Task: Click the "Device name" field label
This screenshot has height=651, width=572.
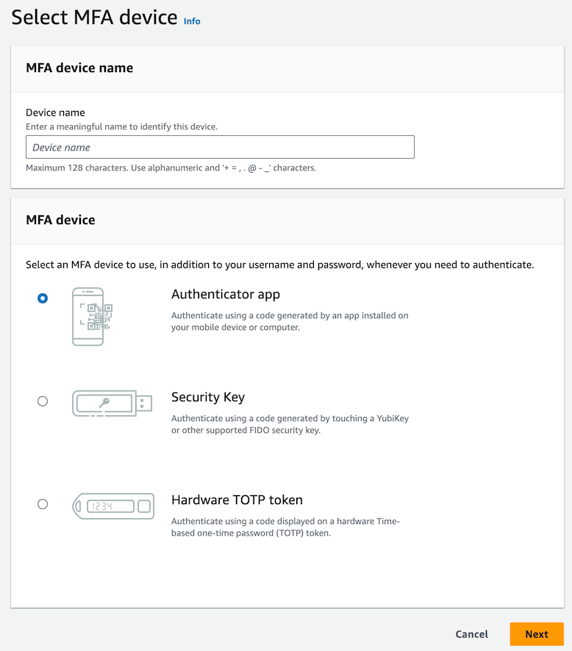Action: coord(55,112)
